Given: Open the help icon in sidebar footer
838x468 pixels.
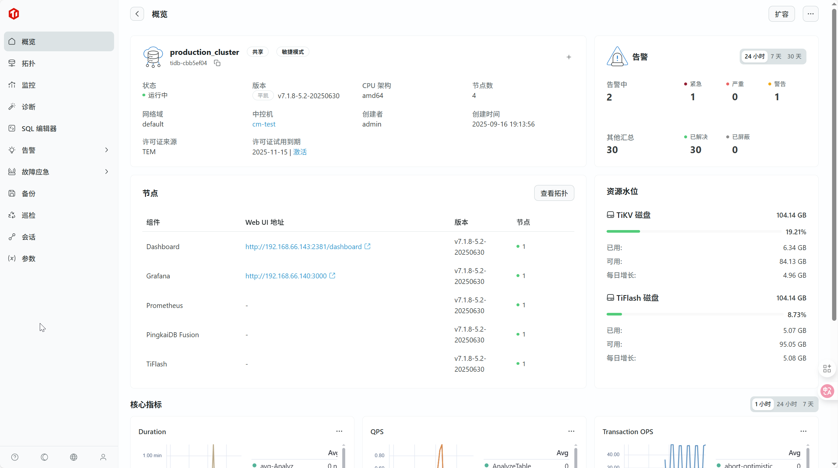Looking at the screenshot, I should click(15, 457).
